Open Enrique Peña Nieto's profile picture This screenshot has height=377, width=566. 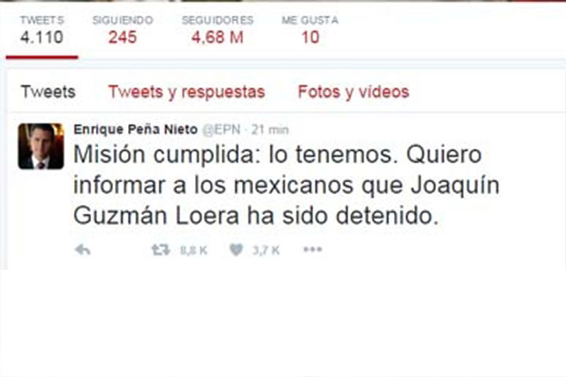tap(41, 146)
